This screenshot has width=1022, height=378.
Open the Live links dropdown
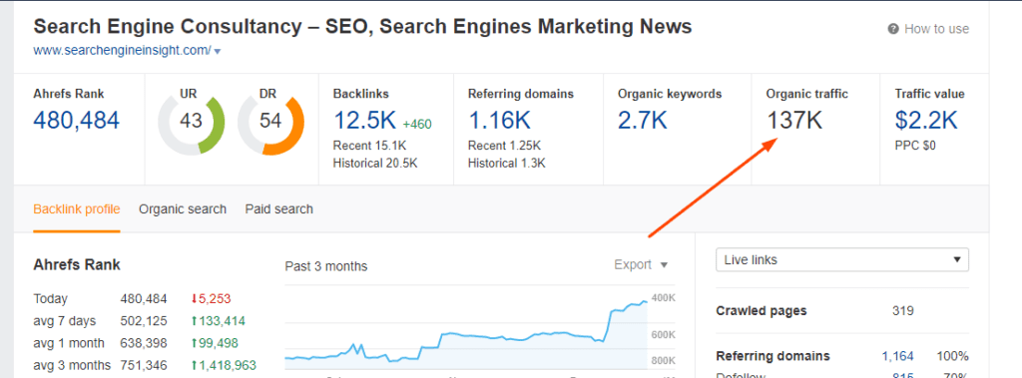(x=842, y=259)
